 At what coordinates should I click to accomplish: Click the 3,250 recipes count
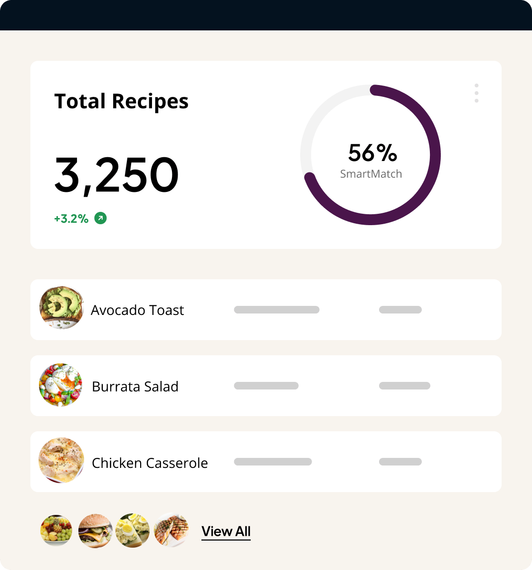pyautogui.click(x=116, y=175)
